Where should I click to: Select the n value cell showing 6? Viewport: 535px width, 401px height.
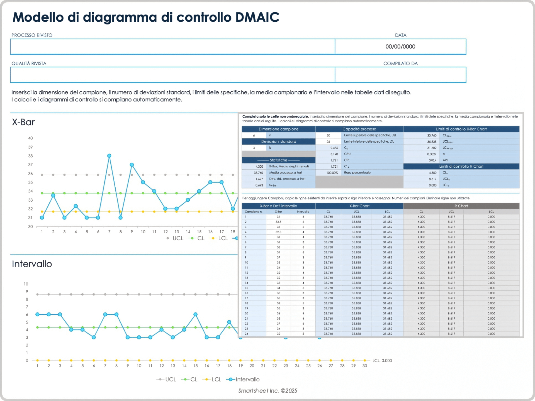click(254, 135)
